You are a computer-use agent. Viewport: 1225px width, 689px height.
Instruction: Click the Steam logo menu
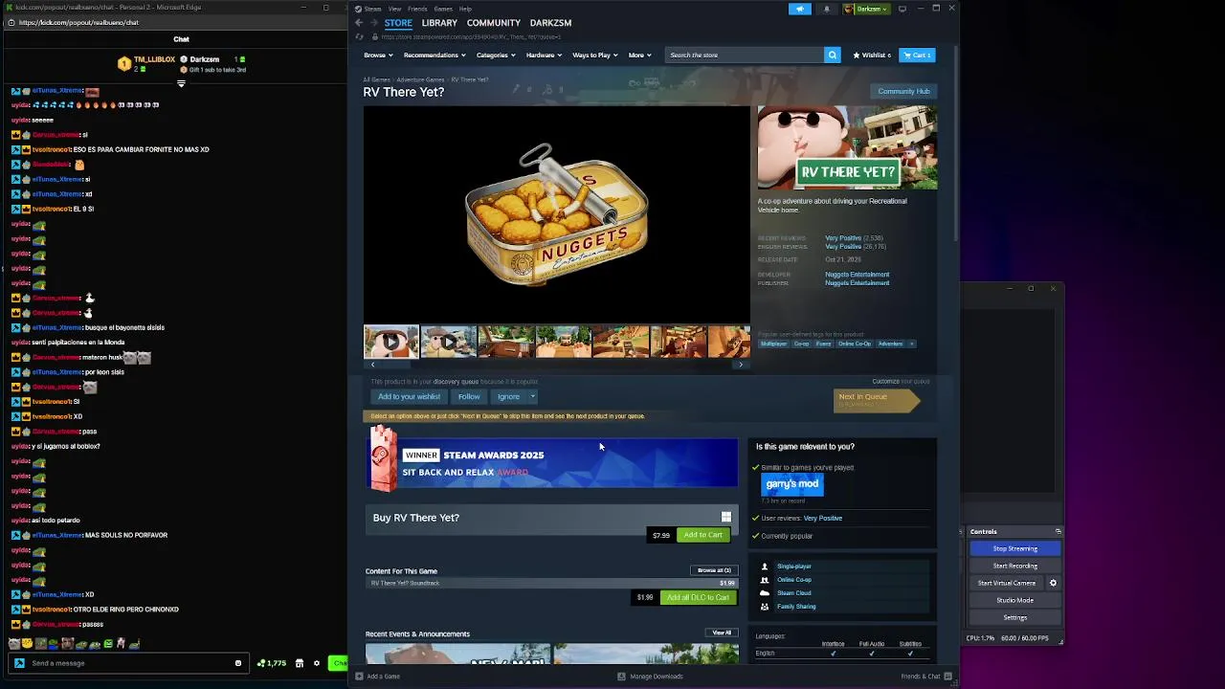368,9
